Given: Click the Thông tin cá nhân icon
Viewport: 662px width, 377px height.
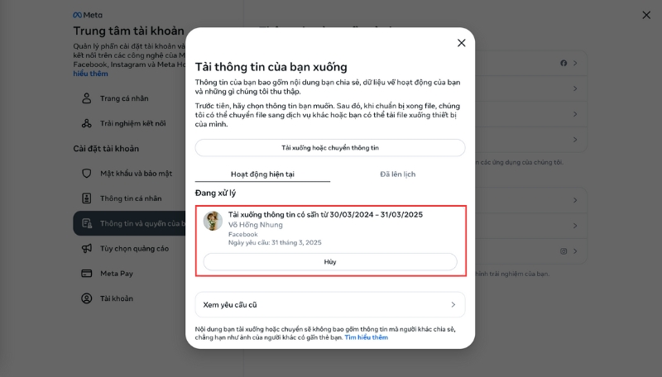Looking at the screenshot, I should tap(87, 198).
